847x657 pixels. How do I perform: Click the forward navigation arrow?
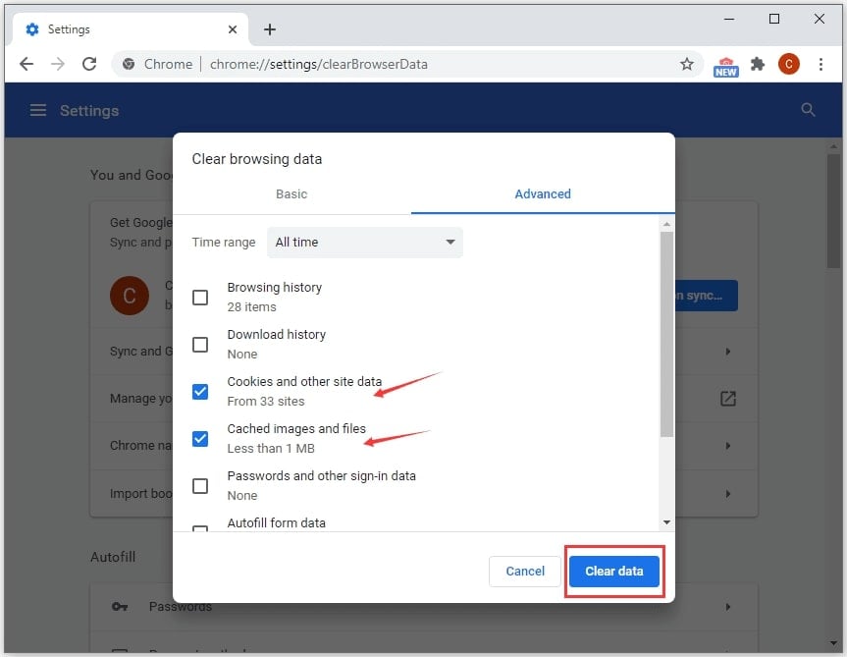tap(58, 64)
